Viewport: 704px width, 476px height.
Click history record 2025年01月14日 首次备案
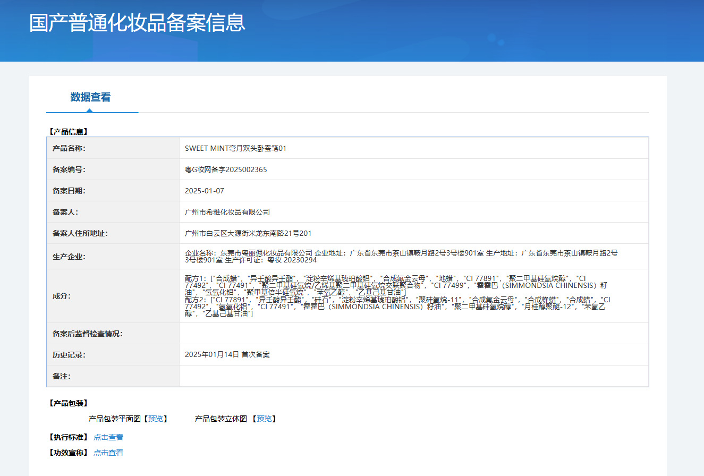pyautogui.click(x=227, y=354)
